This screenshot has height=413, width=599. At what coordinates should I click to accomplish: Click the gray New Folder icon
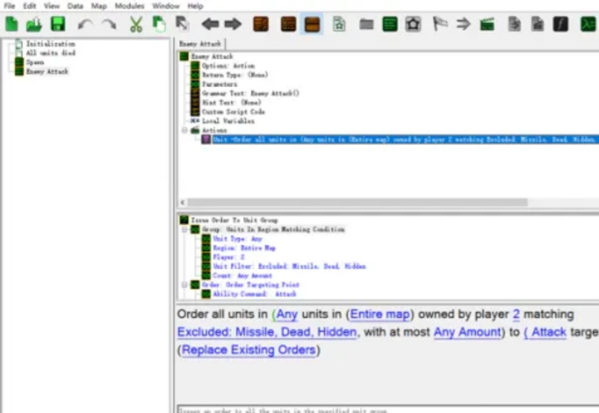[367, 24]
